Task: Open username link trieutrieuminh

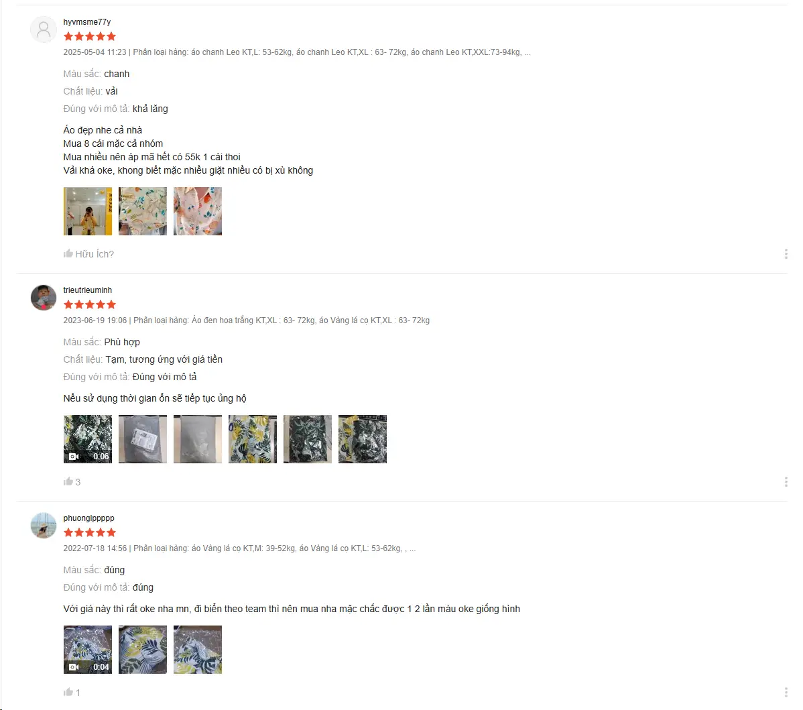Action: (88, 290)
